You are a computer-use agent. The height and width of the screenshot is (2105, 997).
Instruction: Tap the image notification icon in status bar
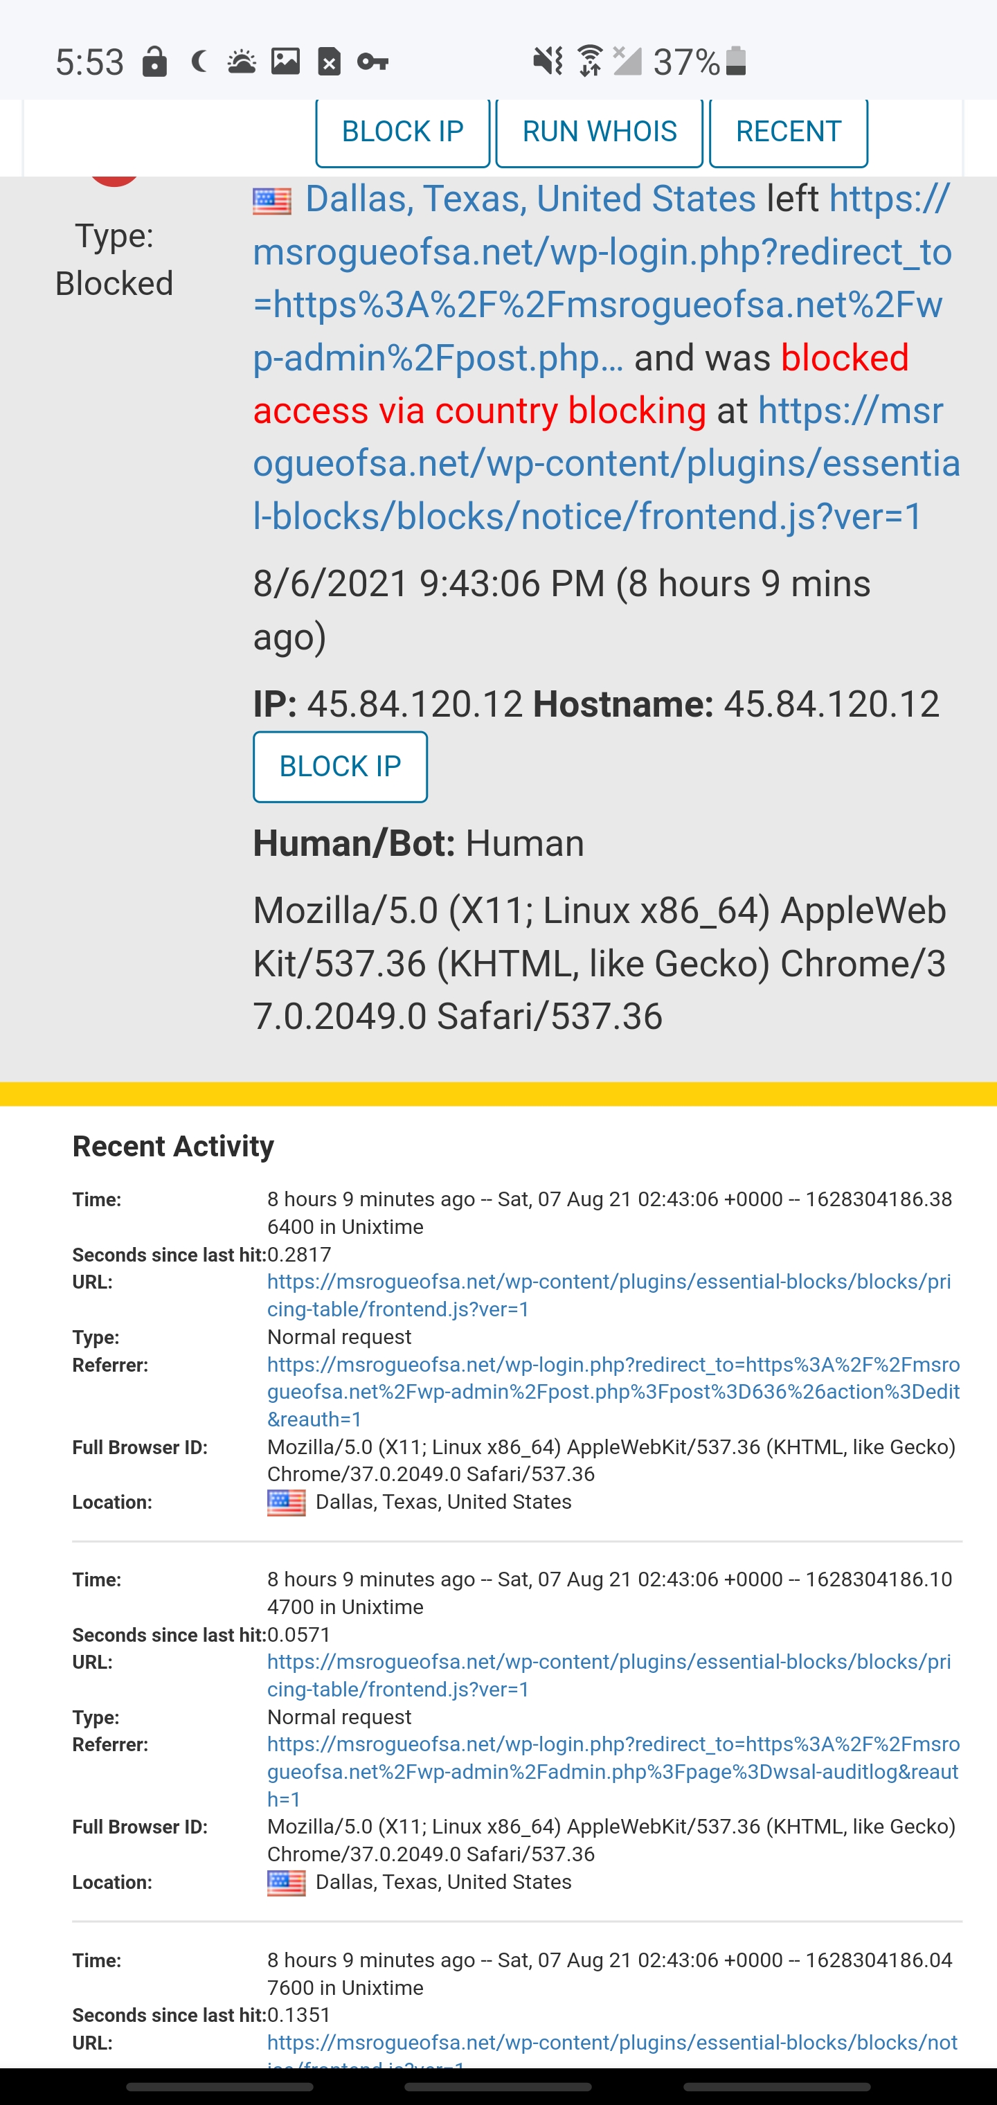(x=285, y=62)
